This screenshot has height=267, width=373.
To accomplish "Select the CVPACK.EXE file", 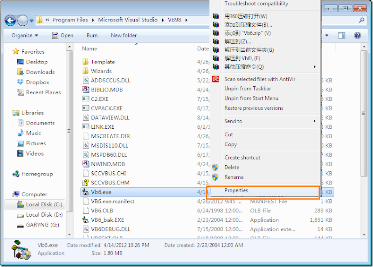I will point(107,108).
